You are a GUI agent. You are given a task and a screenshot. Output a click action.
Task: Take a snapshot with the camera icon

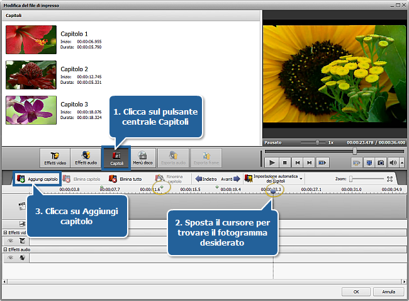click(381, 162)
